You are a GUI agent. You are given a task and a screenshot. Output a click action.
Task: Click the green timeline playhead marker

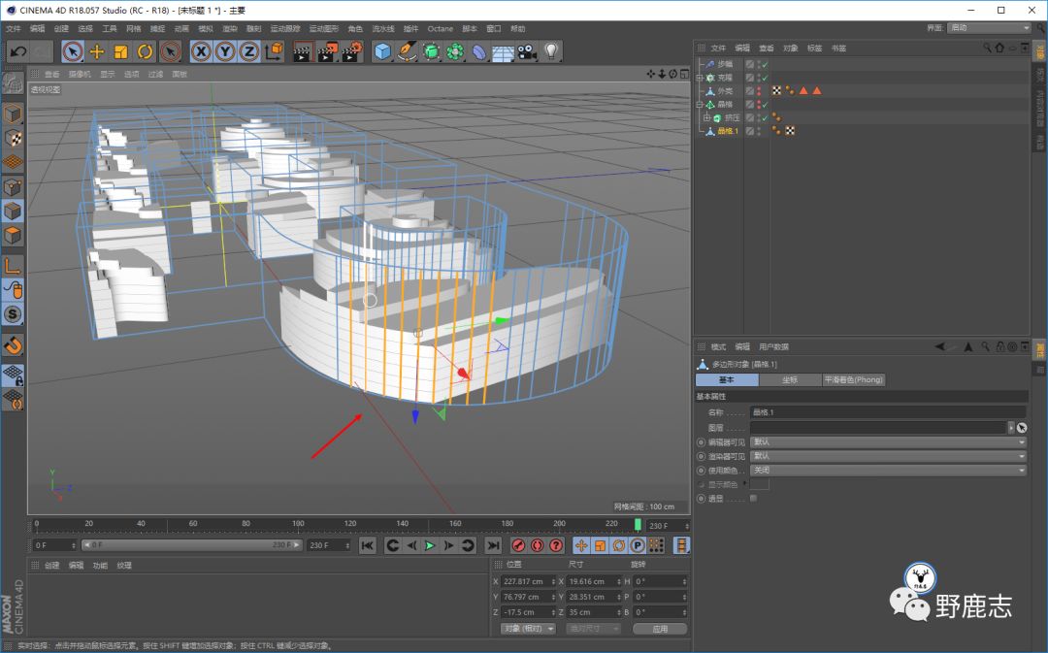pos(638,525)
